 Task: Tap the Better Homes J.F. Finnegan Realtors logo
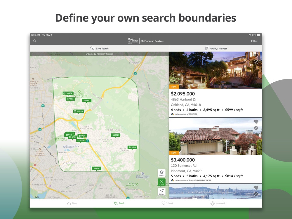[x=146, y=41]
